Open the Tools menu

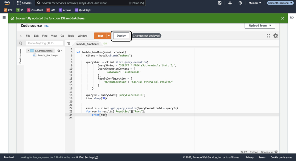coord(71,36)
